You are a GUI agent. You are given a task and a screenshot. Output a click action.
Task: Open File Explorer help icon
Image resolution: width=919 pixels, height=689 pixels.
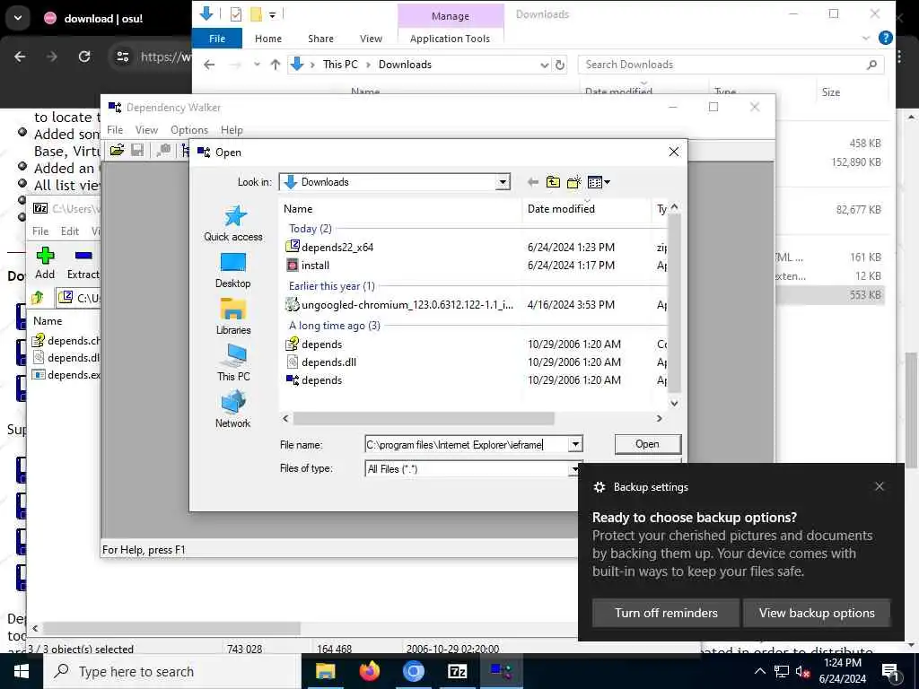click(x=886, y=39)
